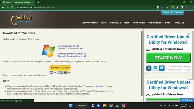Open File Explorer from taskbar
The image size is (194, 109).
click(105, 106)
